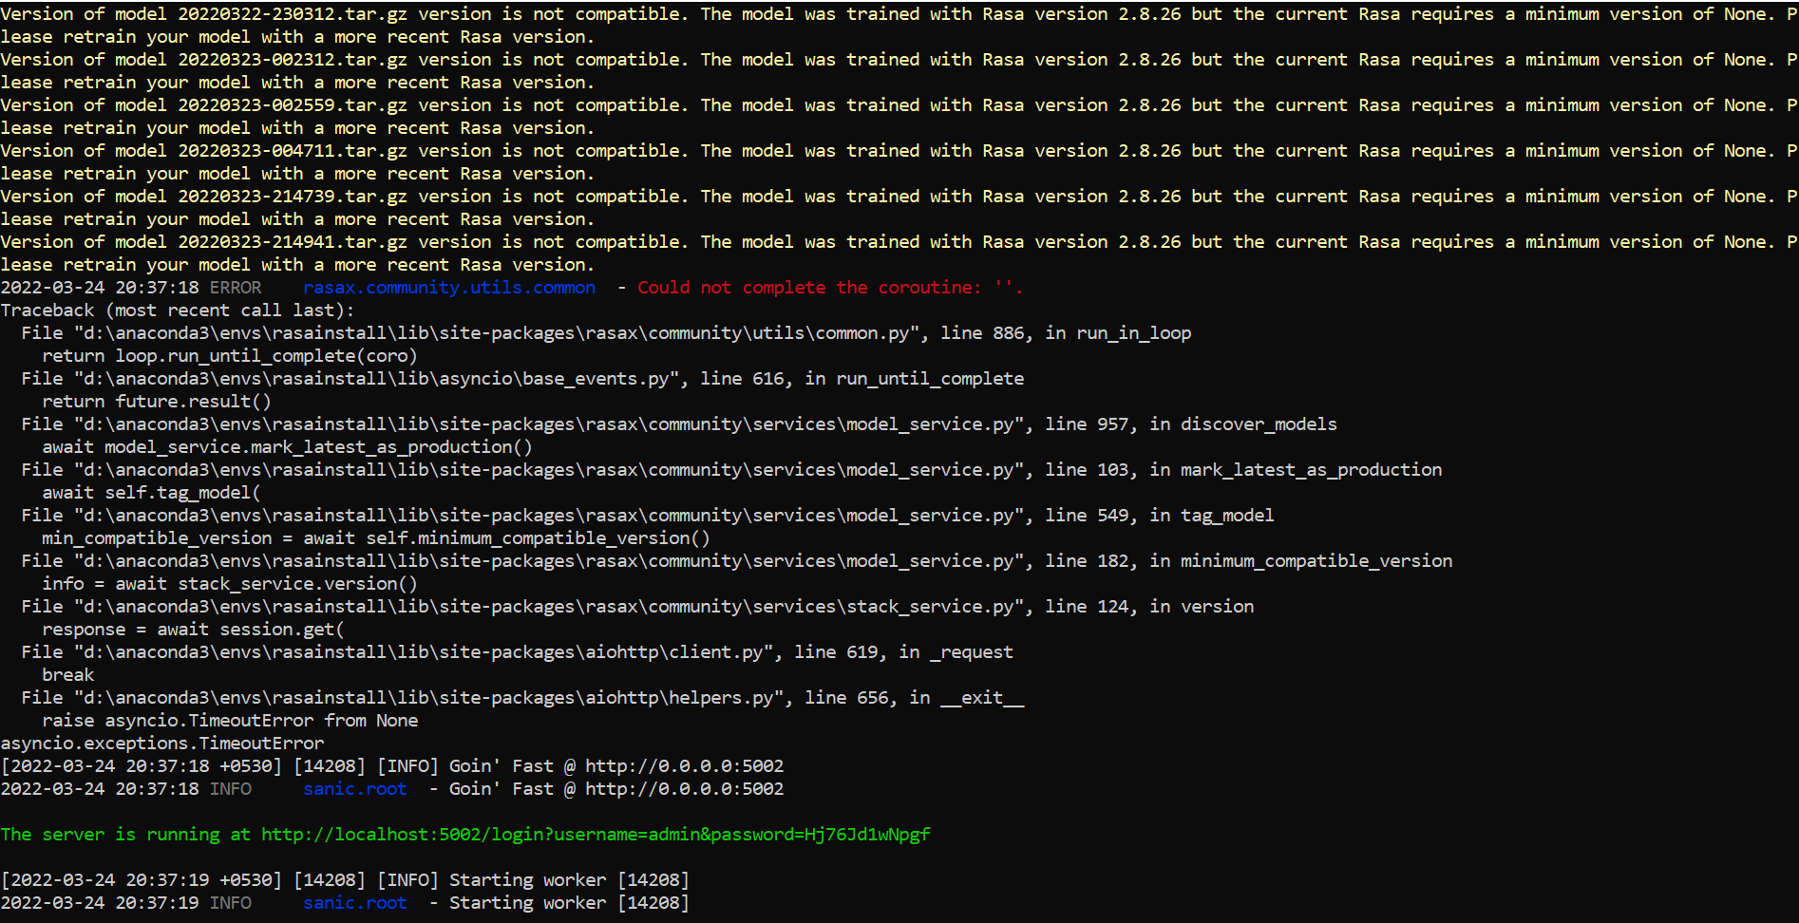1799x923 pixels.
Task: Click sanic.root on the Goin' Fast line
Action: click(x=355, y=789)
